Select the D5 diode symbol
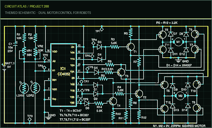The height and width of the screenshot is (128, 212). point(96,72)
